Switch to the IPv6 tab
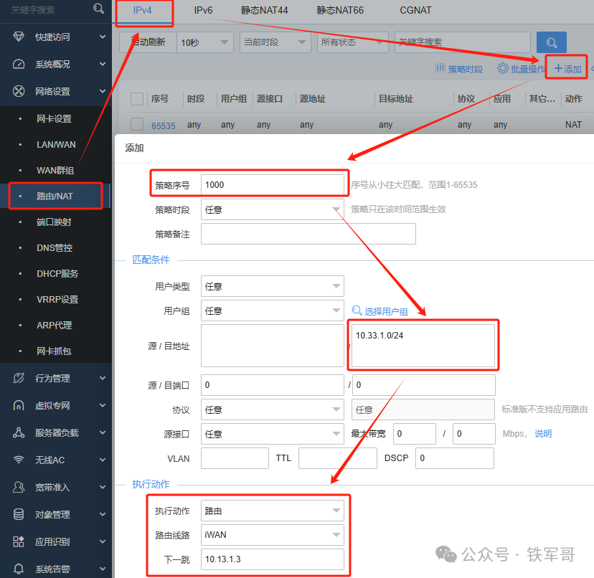The image size is (594, 578). (x=204, y=11)
